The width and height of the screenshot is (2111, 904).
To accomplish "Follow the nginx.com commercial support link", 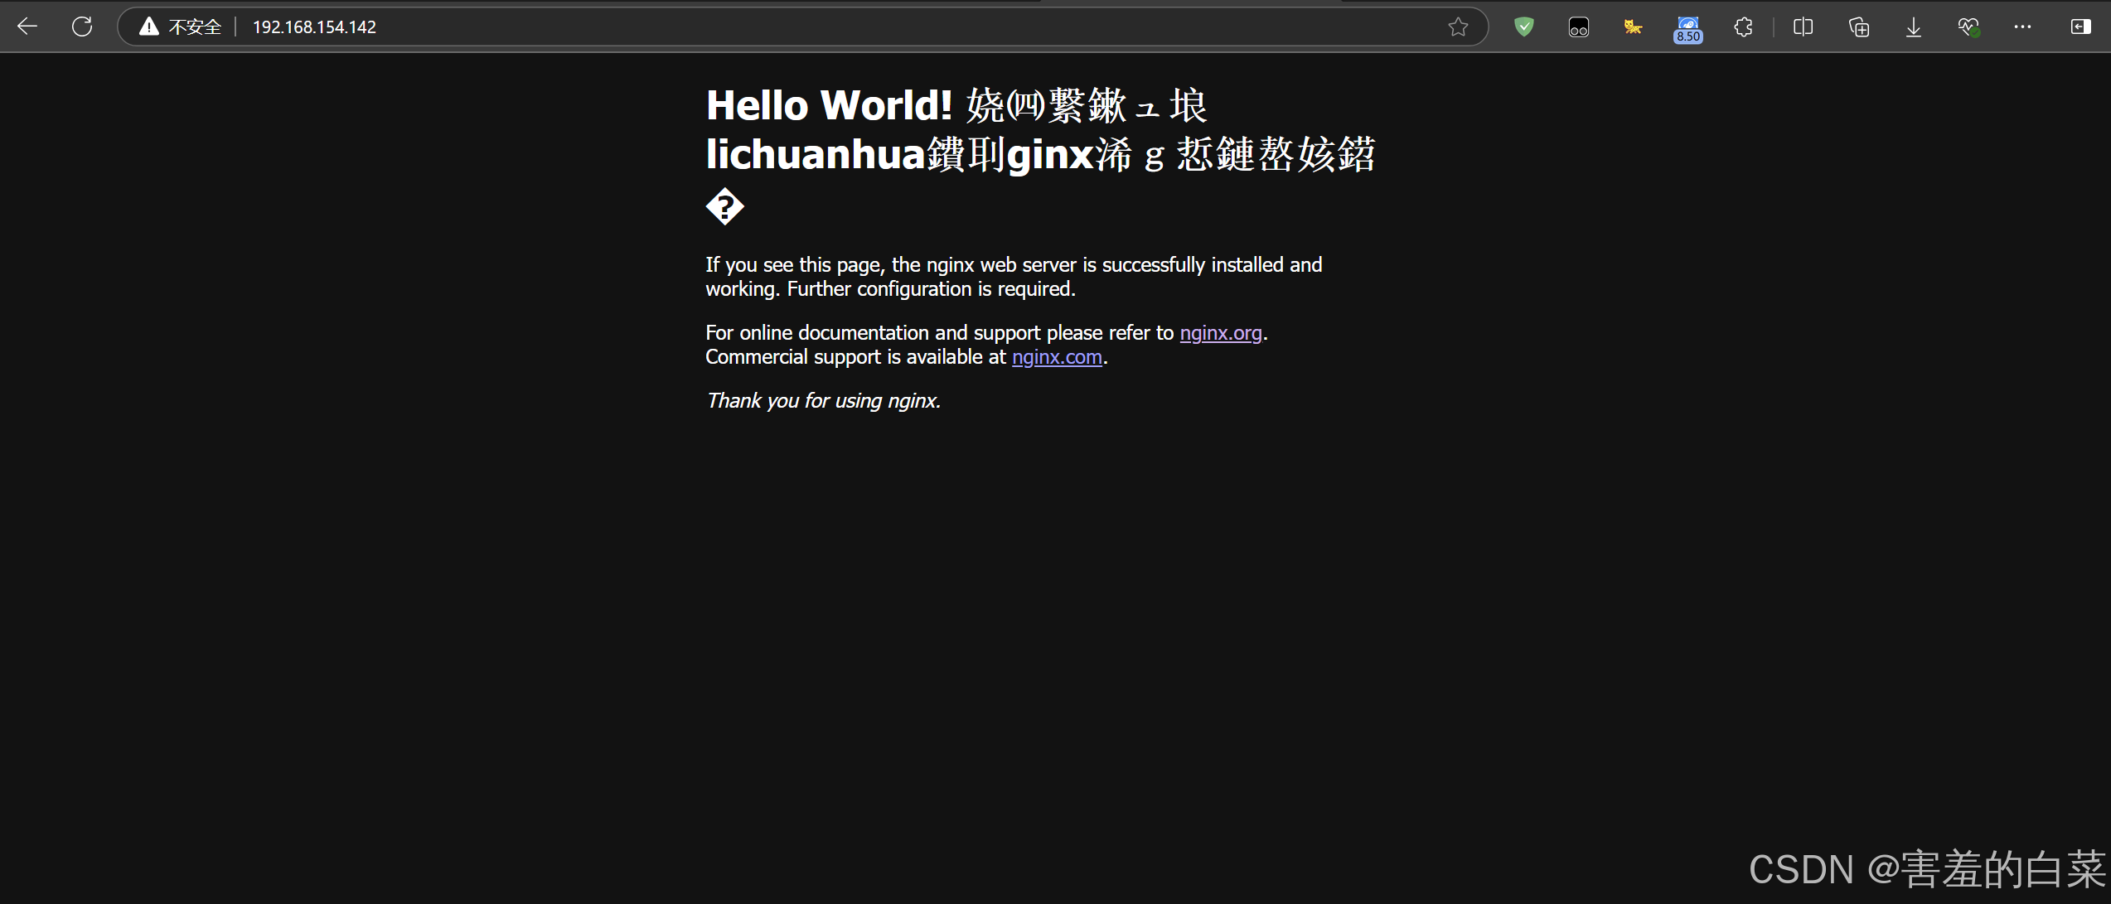I will (x=1057, y=356).
